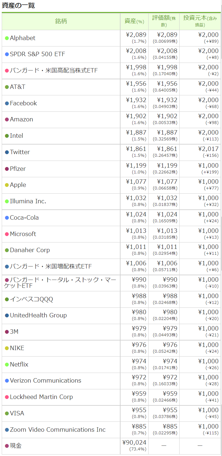The width and height of the screenshot is (222, 456).
Task: Click the 評価額 column header
Action: (164, 21)
